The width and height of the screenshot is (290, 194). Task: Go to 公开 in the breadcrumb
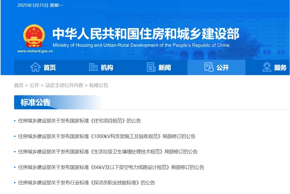[x=34, y=85]
